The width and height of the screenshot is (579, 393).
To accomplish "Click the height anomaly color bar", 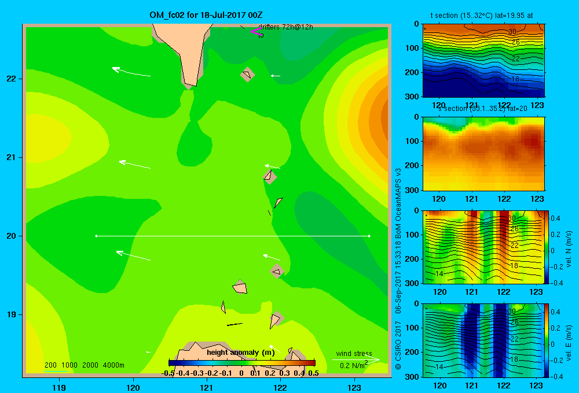I will (242, 363).
